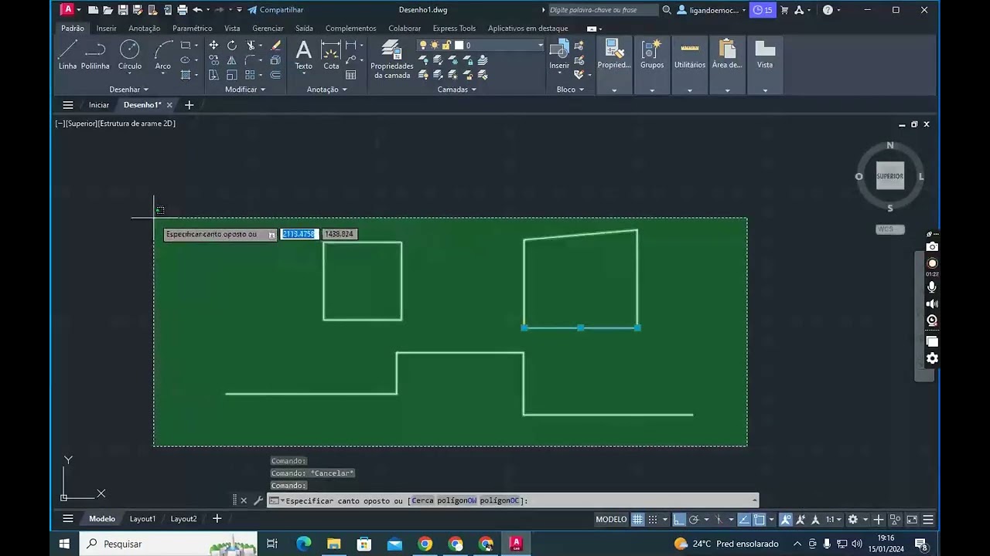The height and width of the screenshot is (556, 990).
Task: Switch to the Iniciar file tab
Action: pyautogui.click(x=99, y=105)
